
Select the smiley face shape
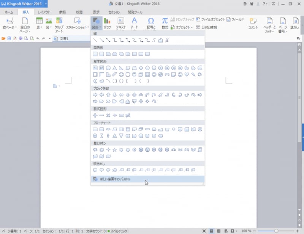coord(180,74)
